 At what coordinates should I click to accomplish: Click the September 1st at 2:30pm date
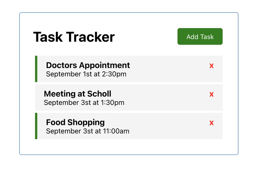pyautogui.click(x=86, y=74)
